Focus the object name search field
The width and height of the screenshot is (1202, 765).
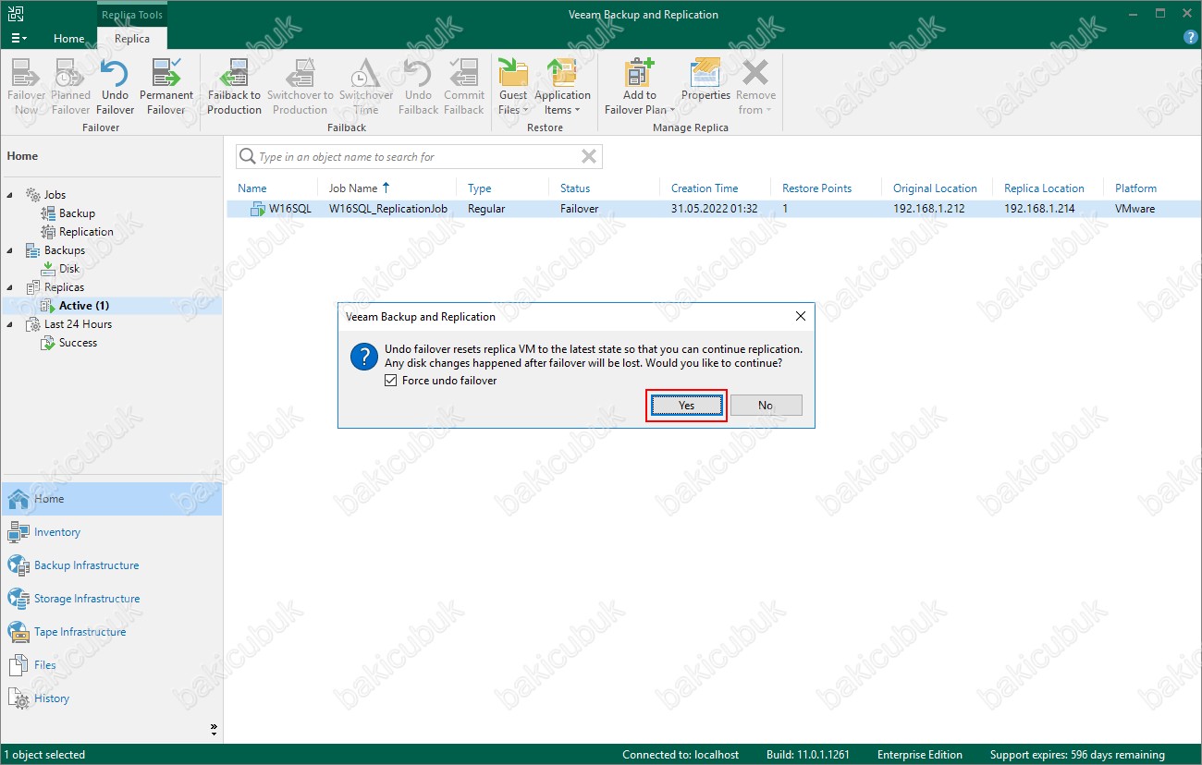[418, 157]
